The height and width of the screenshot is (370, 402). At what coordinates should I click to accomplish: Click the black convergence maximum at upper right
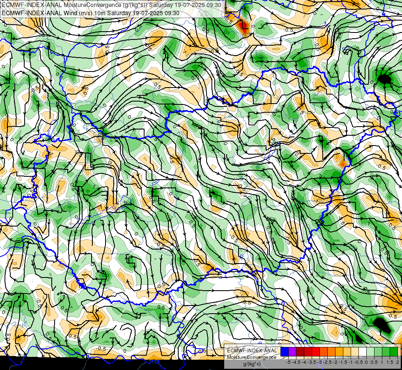385,79
